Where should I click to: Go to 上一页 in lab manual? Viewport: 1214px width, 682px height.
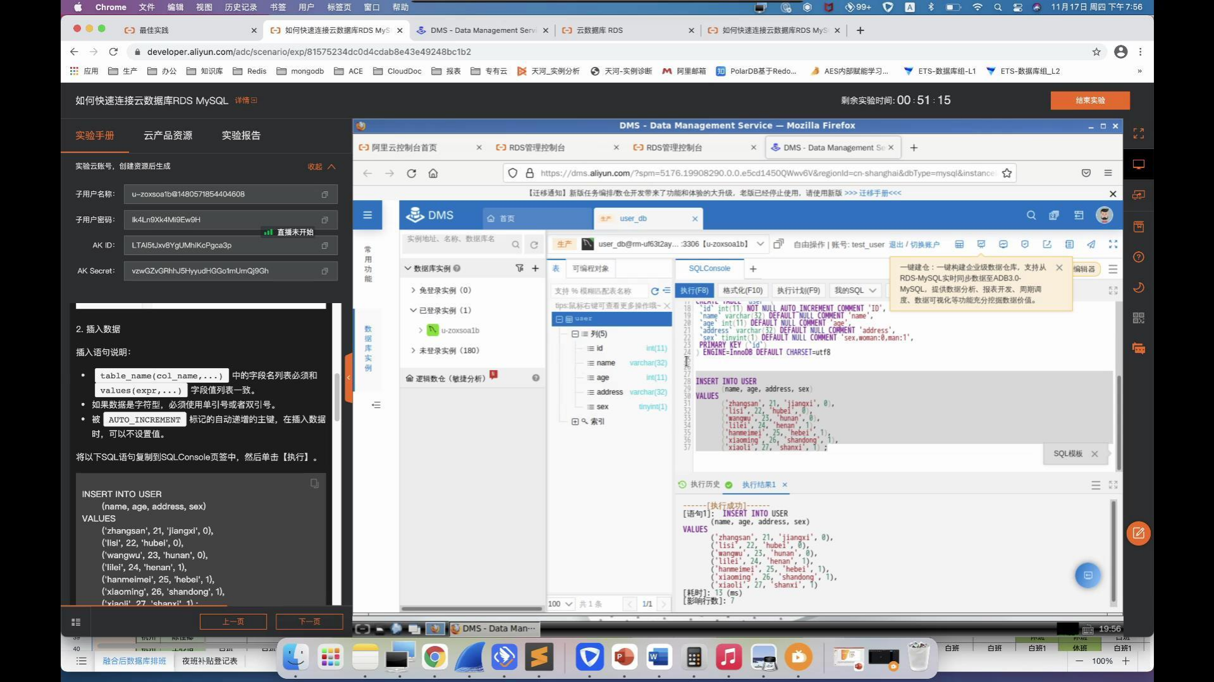click(x=233, y=621)
